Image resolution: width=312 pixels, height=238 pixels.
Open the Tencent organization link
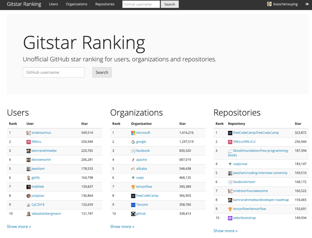(x=142, y=205)
